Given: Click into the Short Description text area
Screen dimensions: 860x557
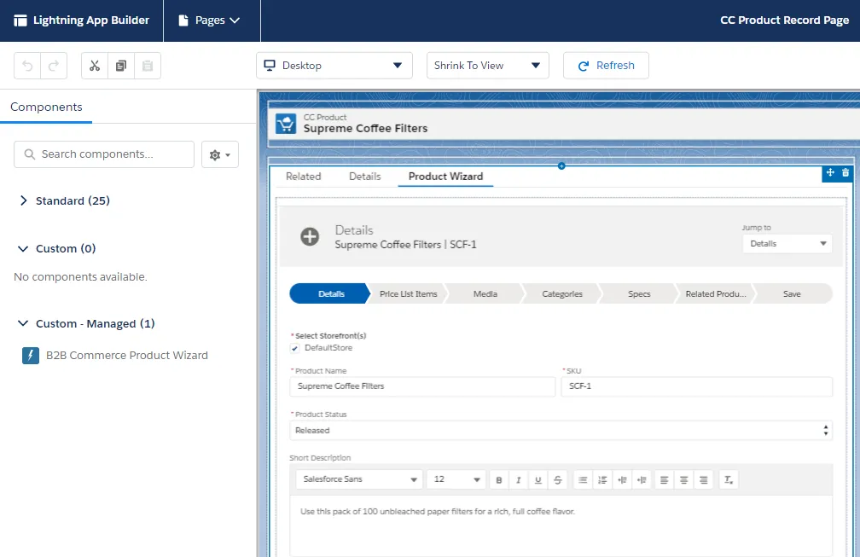Looking at the screenshot, I should tap(561, 526).
